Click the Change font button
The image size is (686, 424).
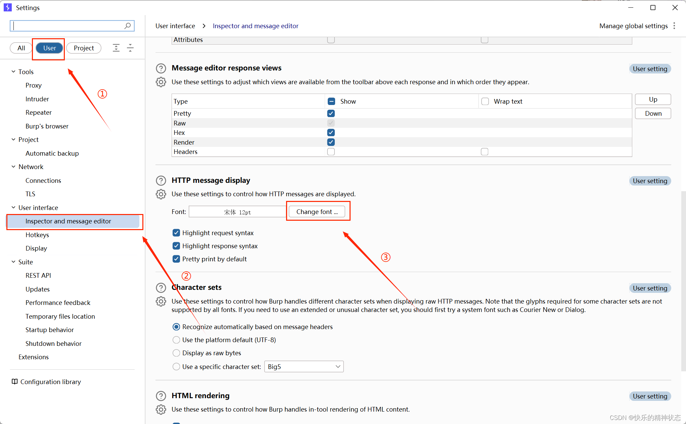(x=317, y=212)
